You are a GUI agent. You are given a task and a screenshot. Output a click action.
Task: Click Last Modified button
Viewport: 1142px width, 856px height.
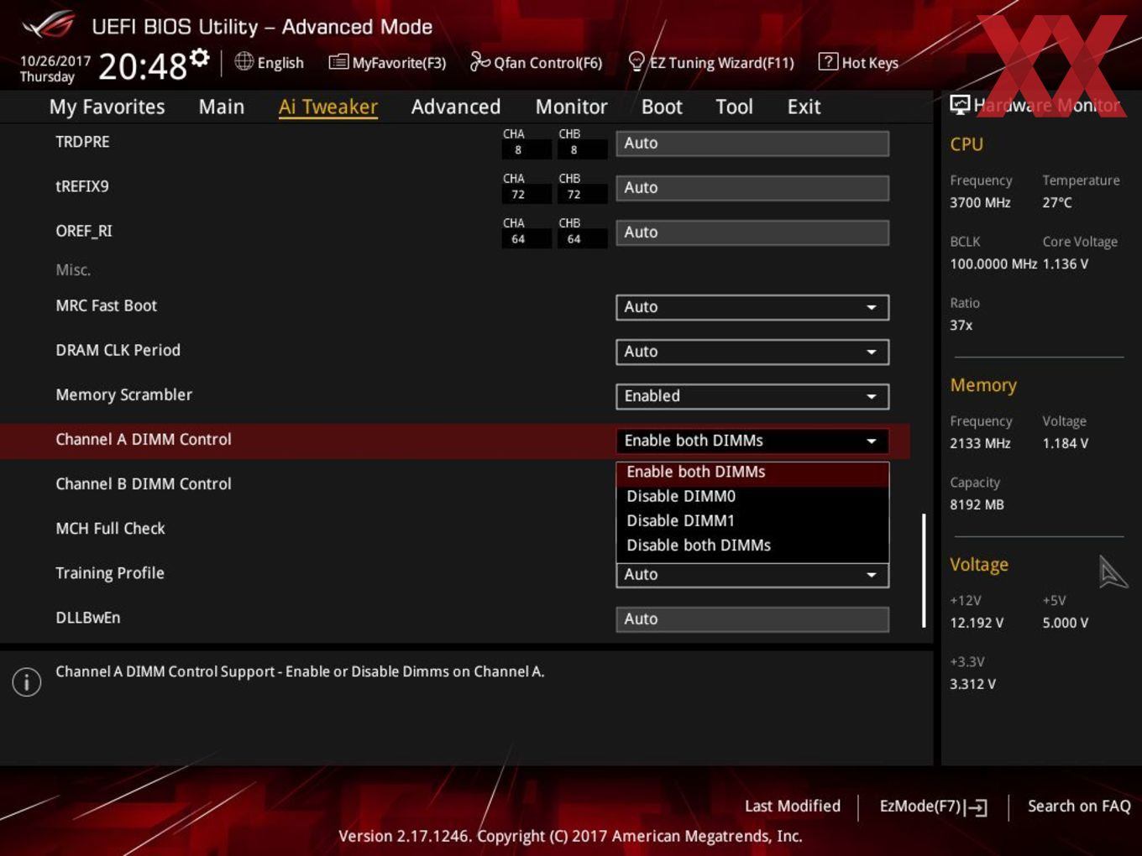coord(793,806)
